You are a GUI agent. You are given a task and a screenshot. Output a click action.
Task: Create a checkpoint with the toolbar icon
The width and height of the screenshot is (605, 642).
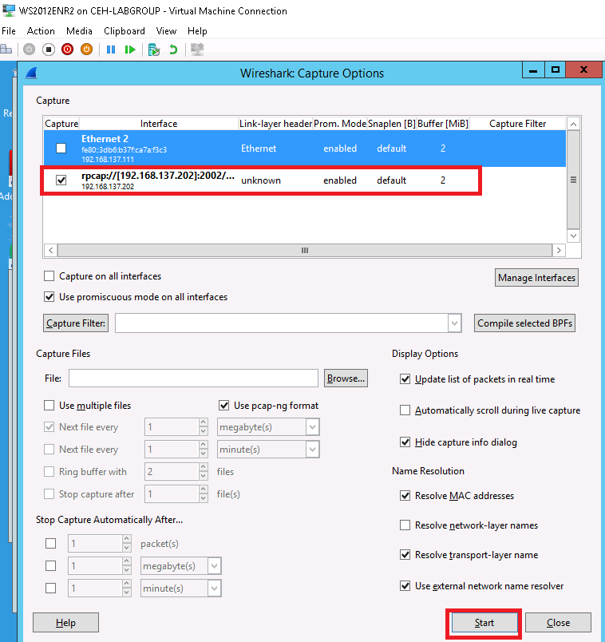click(x=154, y=50)
